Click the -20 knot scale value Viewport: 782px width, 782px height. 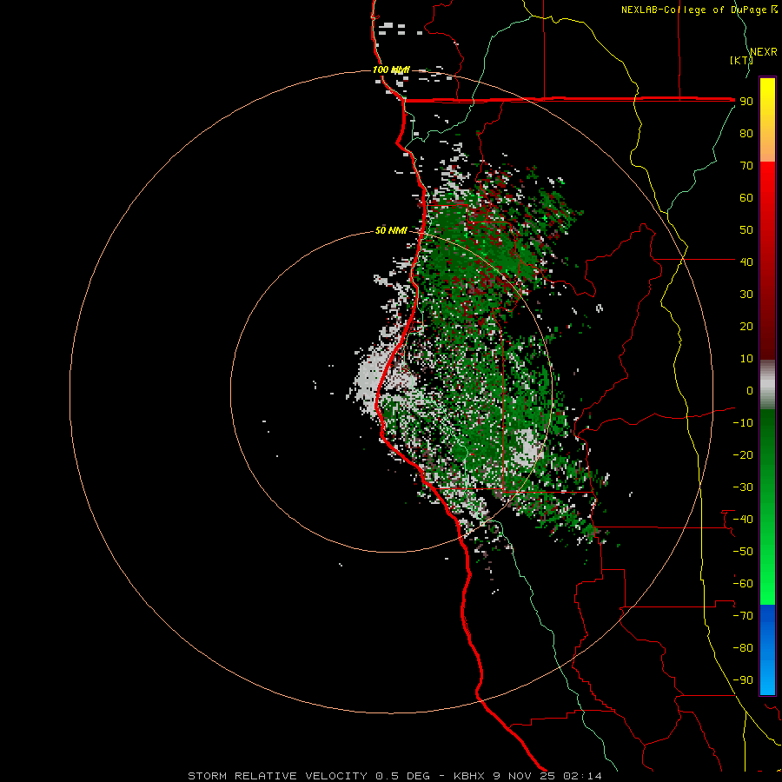[x=743, y=454]
